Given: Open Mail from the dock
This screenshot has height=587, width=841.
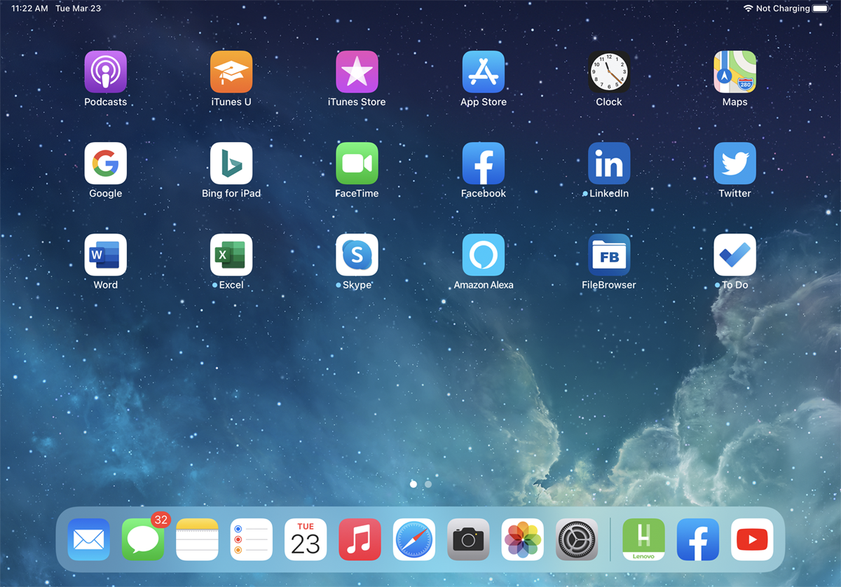Looking at the screenshot, I should tap(89, 539).
